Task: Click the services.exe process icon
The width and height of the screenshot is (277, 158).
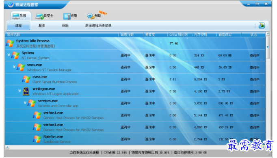Action: pos(32,103)
